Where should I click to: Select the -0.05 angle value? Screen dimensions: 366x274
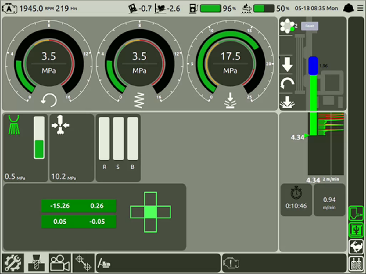click(x=97, y=222)
